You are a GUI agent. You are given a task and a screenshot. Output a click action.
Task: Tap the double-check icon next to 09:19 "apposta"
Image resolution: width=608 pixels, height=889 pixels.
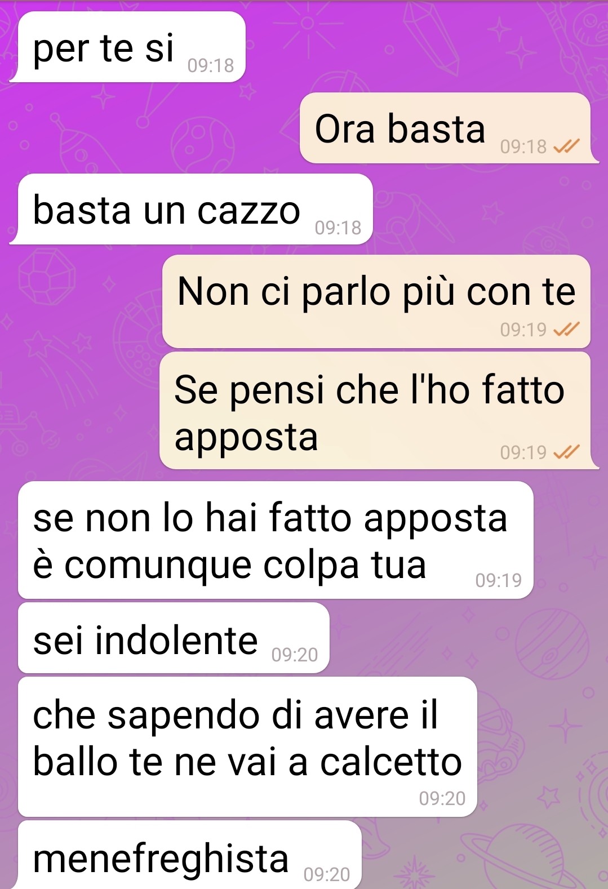(566, 452)
